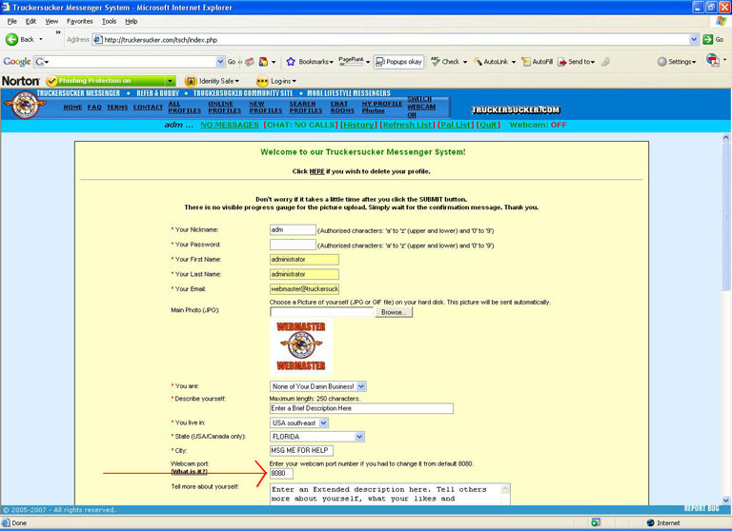Screen dimensions: 732x531
Task: Click the Google toolbar Bookmarks star icon
Action: click(x=291, y=62)
